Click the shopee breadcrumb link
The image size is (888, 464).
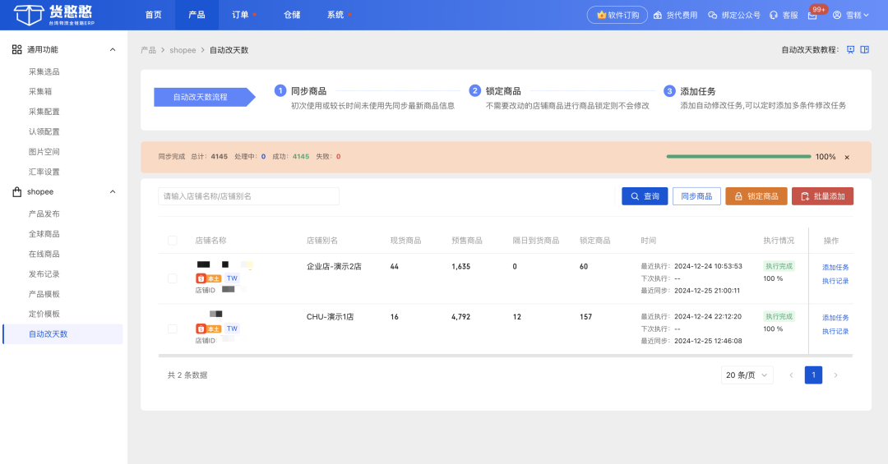click(x=183, y=50)
